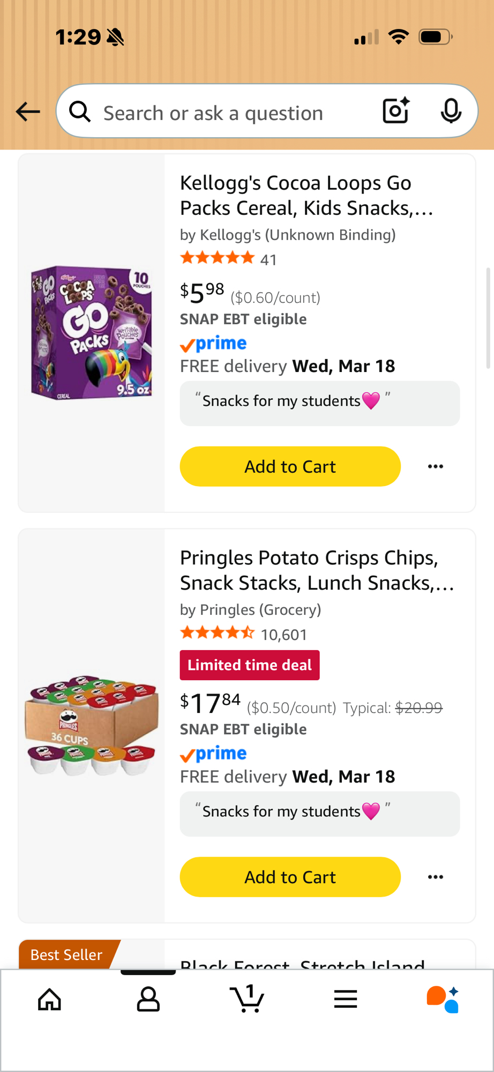Open more options for Pringles item
Screen dimensions: 494x1072
pos(436,877)
